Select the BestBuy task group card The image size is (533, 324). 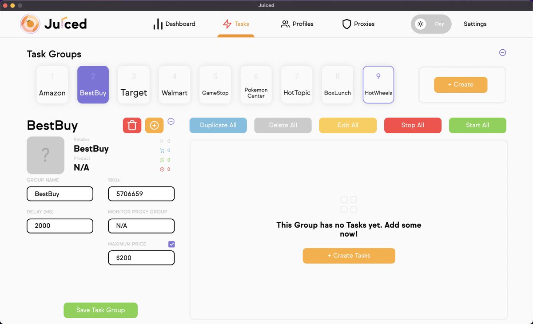point(93,85)
